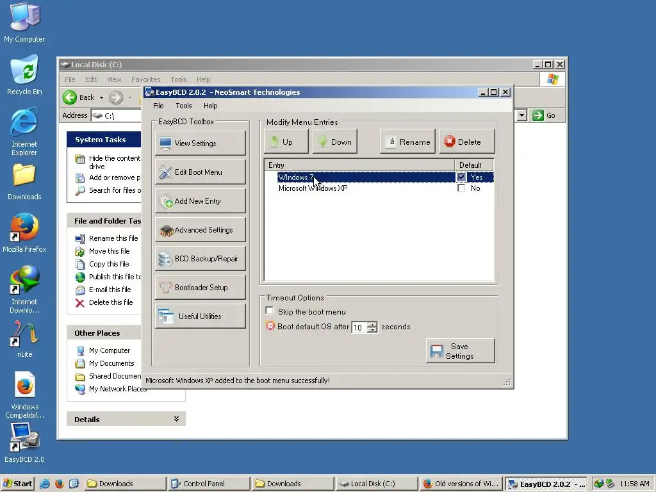Open View menu in Local Disk window

(114, 79)
